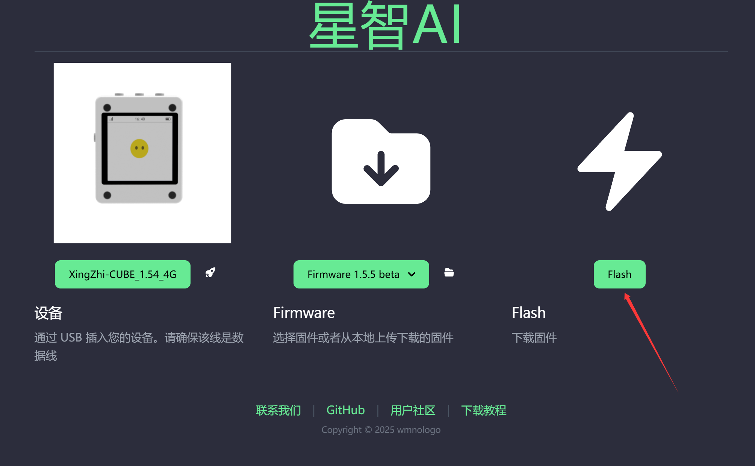
Task: Click the 下载固件 description text
Action: pyautogui.click(x=534, y=338)
